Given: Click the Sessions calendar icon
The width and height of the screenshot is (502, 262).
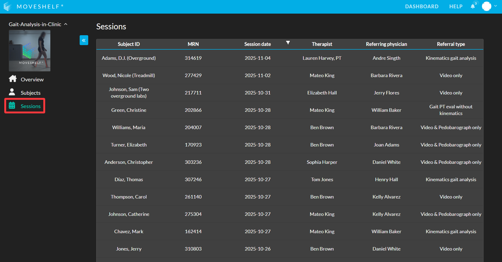Looking at the screenshot, I should point(12,106).
